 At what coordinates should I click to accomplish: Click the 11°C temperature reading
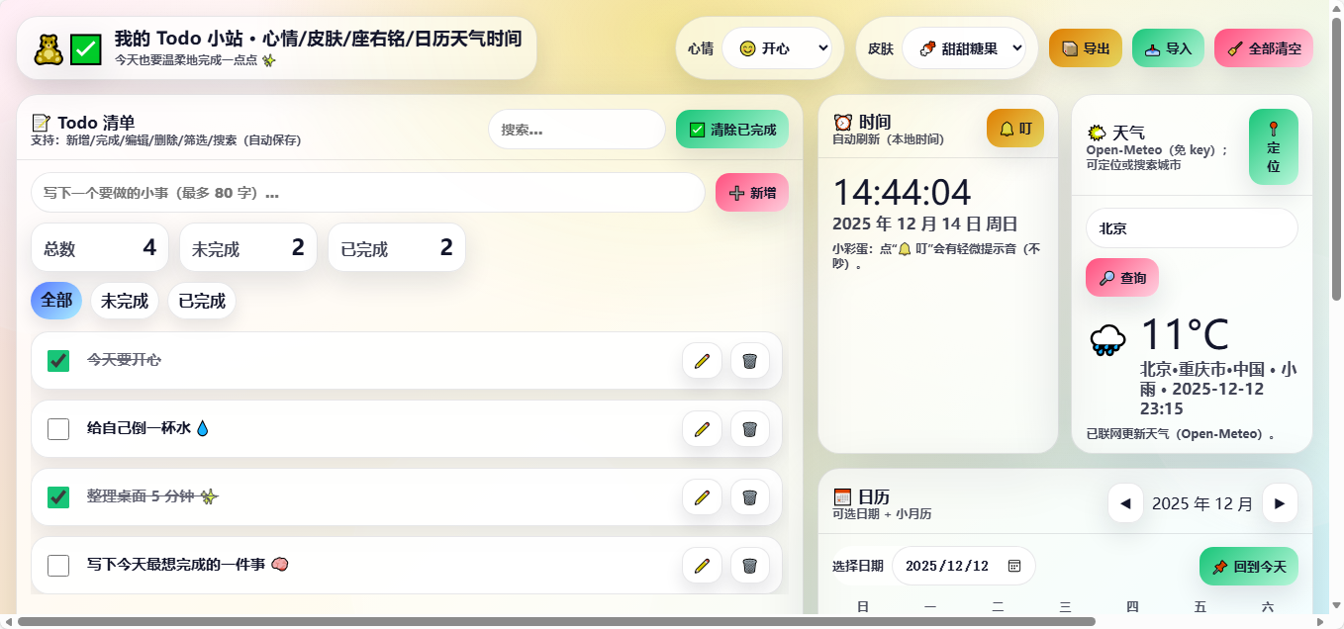[1185, 334]
